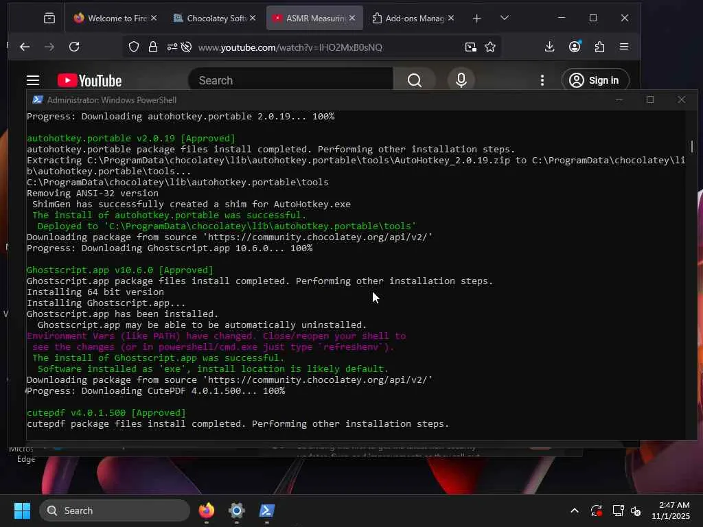Open a new Firefox tab
The height and width of the screenshot is (527, 703).
(x=476, y=18)
